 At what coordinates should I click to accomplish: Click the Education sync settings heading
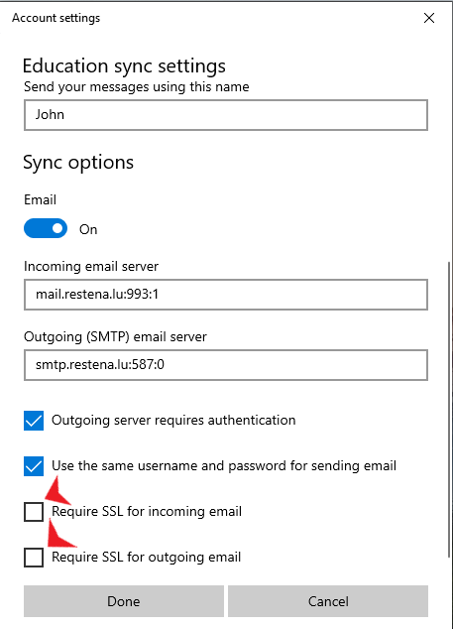coord(124,66)
